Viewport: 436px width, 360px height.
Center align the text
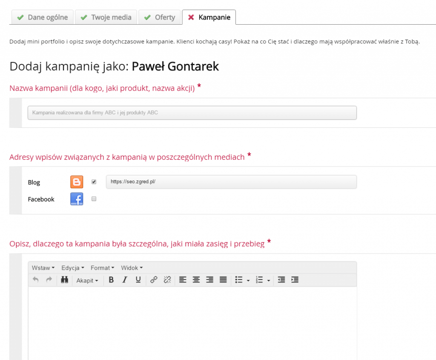196,280
